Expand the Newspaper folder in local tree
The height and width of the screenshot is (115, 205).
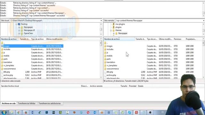(x=19, y=27)
